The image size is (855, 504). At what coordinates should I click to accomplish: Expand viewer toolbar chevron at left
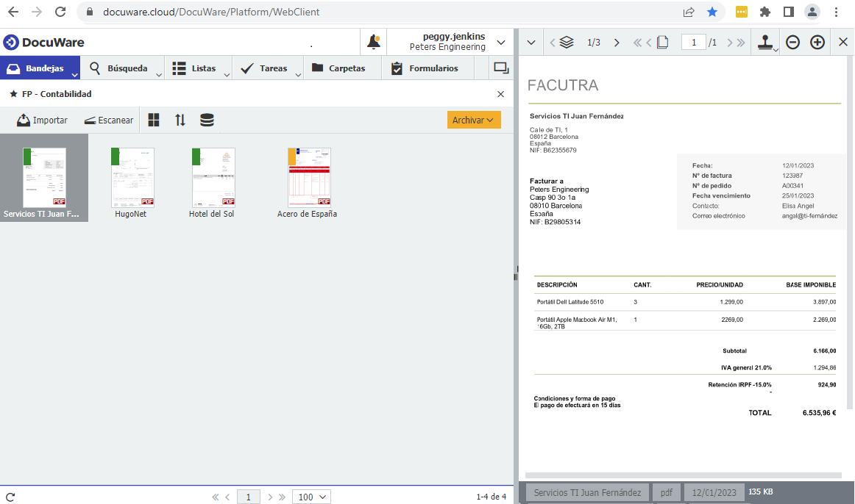[x=530, y=43]
